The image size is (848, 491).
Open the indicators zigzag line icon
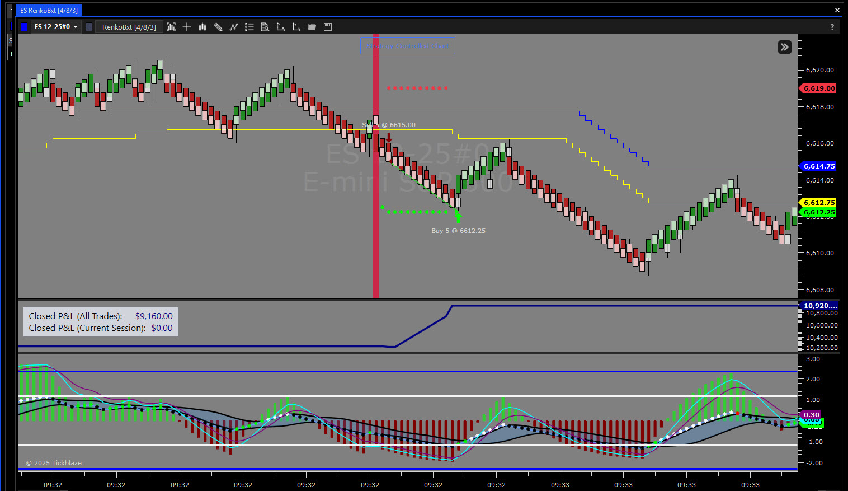pos(234,27)
